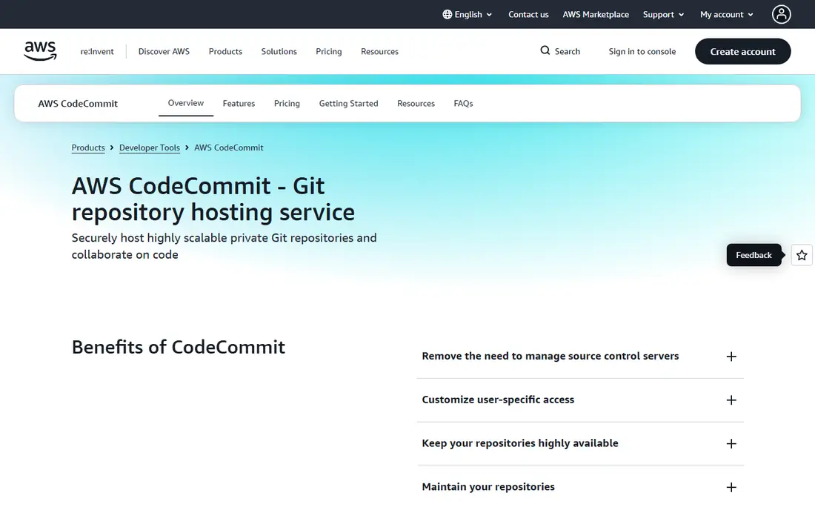Go to the FAQs tab

tap(463, 104)
